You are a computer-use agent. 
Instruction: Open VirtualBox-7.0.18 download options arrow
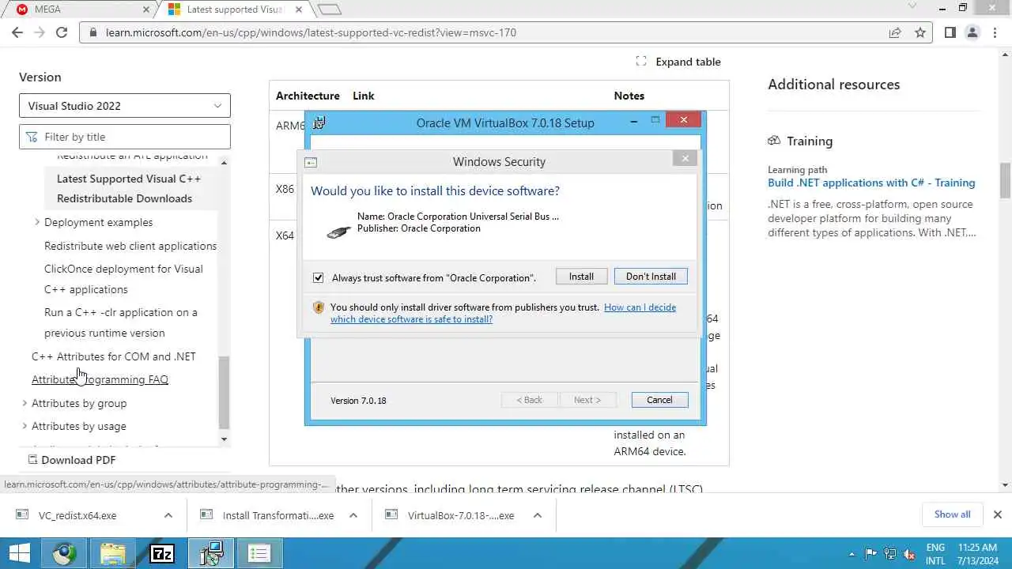538,515
